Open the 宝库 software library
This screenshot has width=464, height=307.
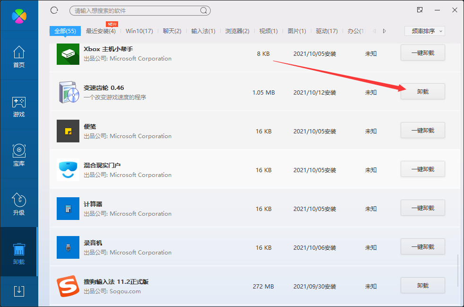pos(19,155)
